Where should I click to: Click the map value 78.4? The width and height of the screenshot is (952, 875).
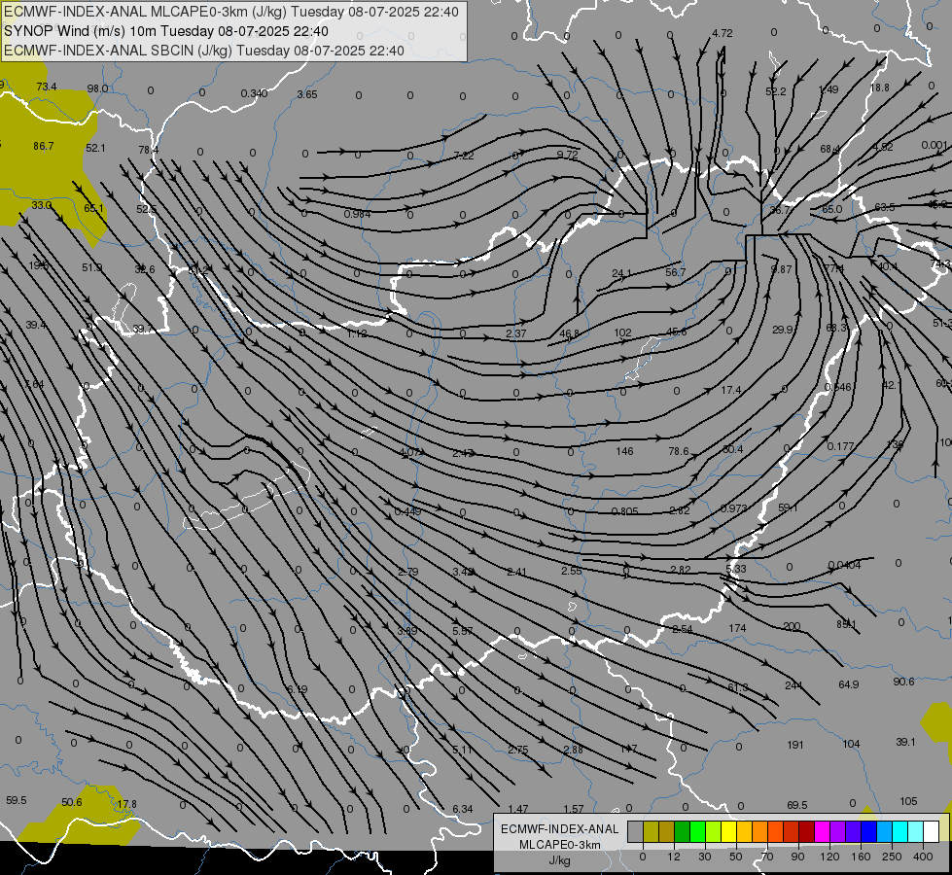(148, 150)
